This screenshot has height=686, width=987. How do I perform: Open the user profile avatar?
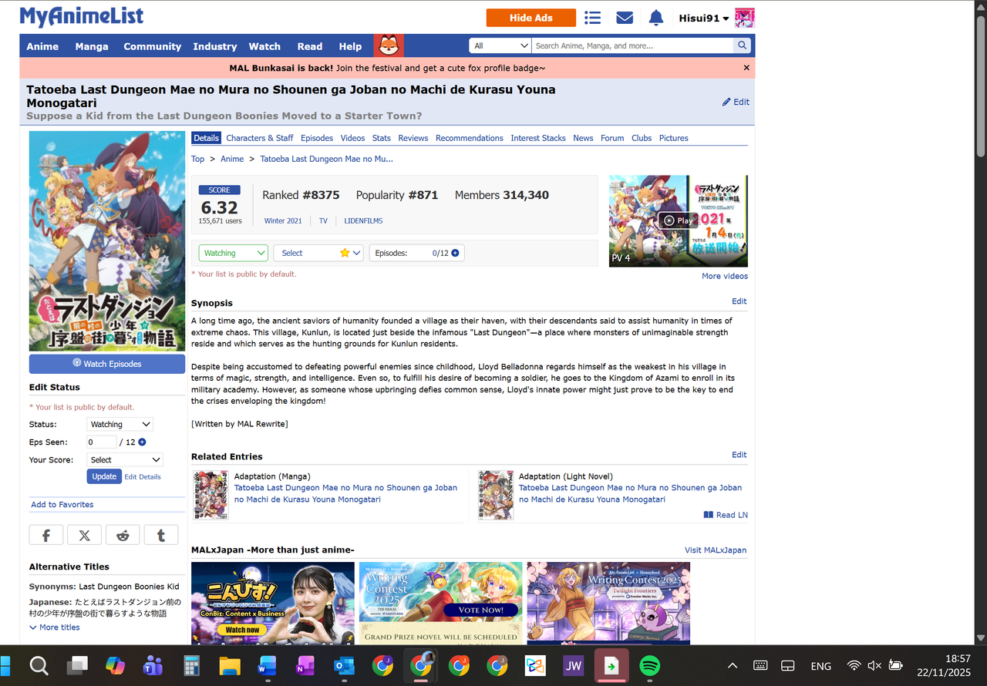click(x=744, y=18)
